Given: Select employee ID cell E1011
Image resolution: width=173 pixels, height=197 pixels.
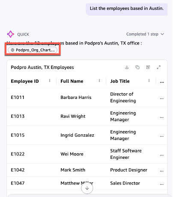Looking at the screenshot, I should click(18, 98).
